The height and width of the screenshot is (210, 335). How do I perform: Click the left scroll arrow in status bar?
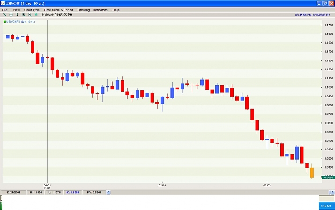(x=108, y=192)
